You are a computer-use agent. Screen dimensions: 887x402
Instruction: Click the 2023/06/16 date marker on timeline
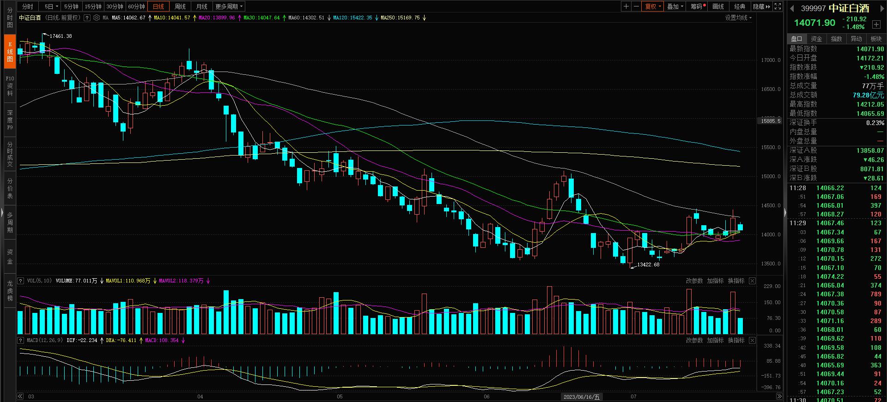point(581,397)
